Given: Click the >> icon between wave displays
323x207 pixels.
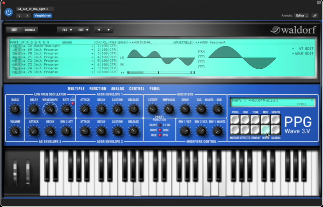Looking at the screenshot, I should [201, 67].
